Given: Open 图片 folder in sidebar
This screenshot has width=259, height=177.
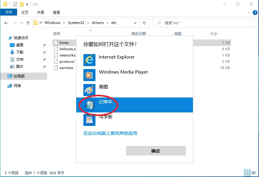Looking at the screenshot, I should click(x=19, y=67).
